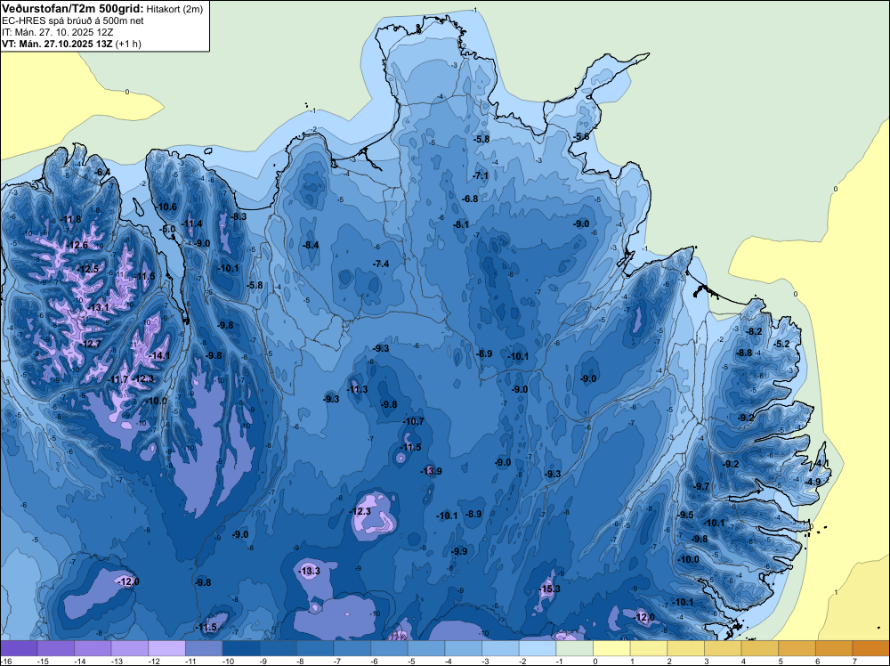Select the -11.8 temperature label

pos(69,219)
